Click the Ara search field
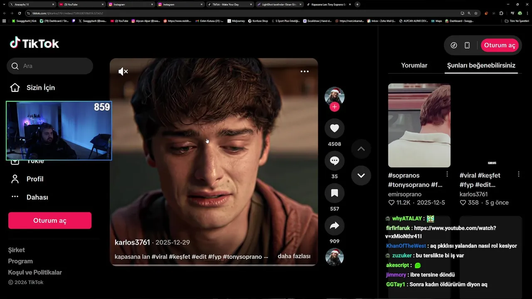532x299 pixels. point(50,66)
